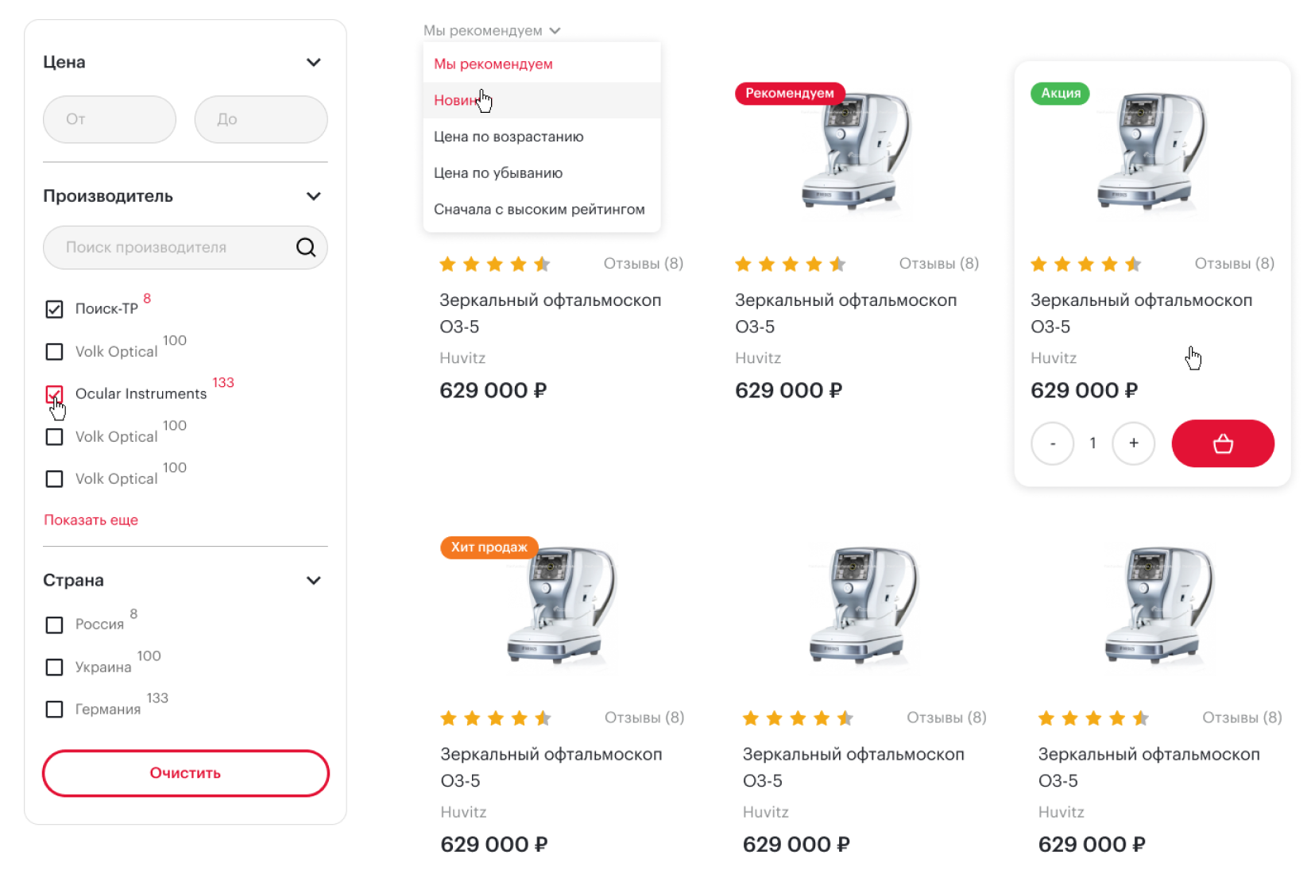Screen dimensions: 1311x882
Task: Uncheck the Поиск-ТР manufacturer checkbox
Action: pyautogui.click(x=54, y=309)
